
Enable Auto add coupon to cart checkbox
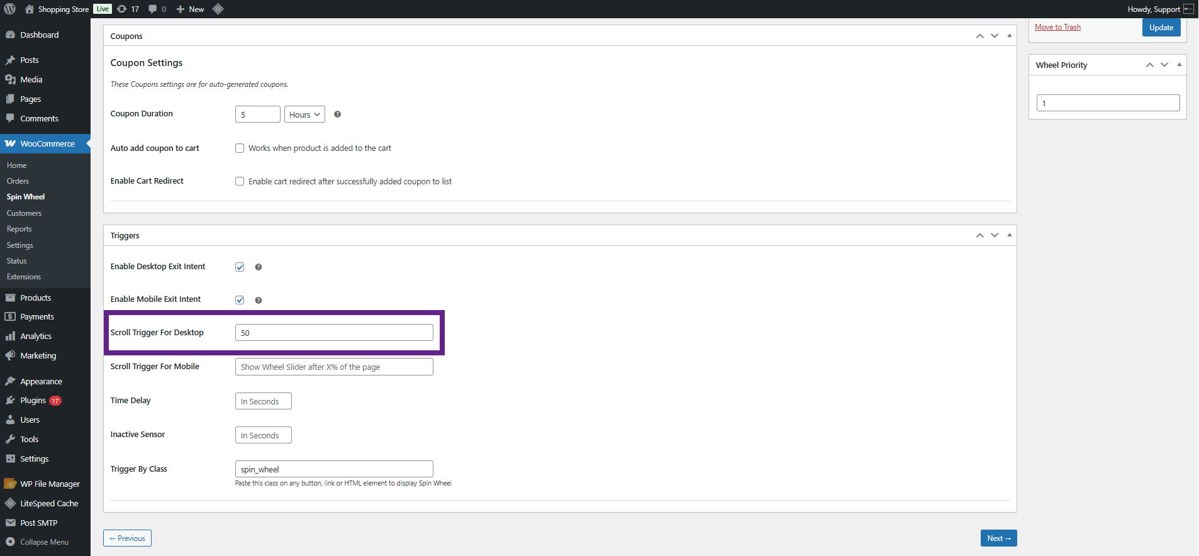[240, 148]
